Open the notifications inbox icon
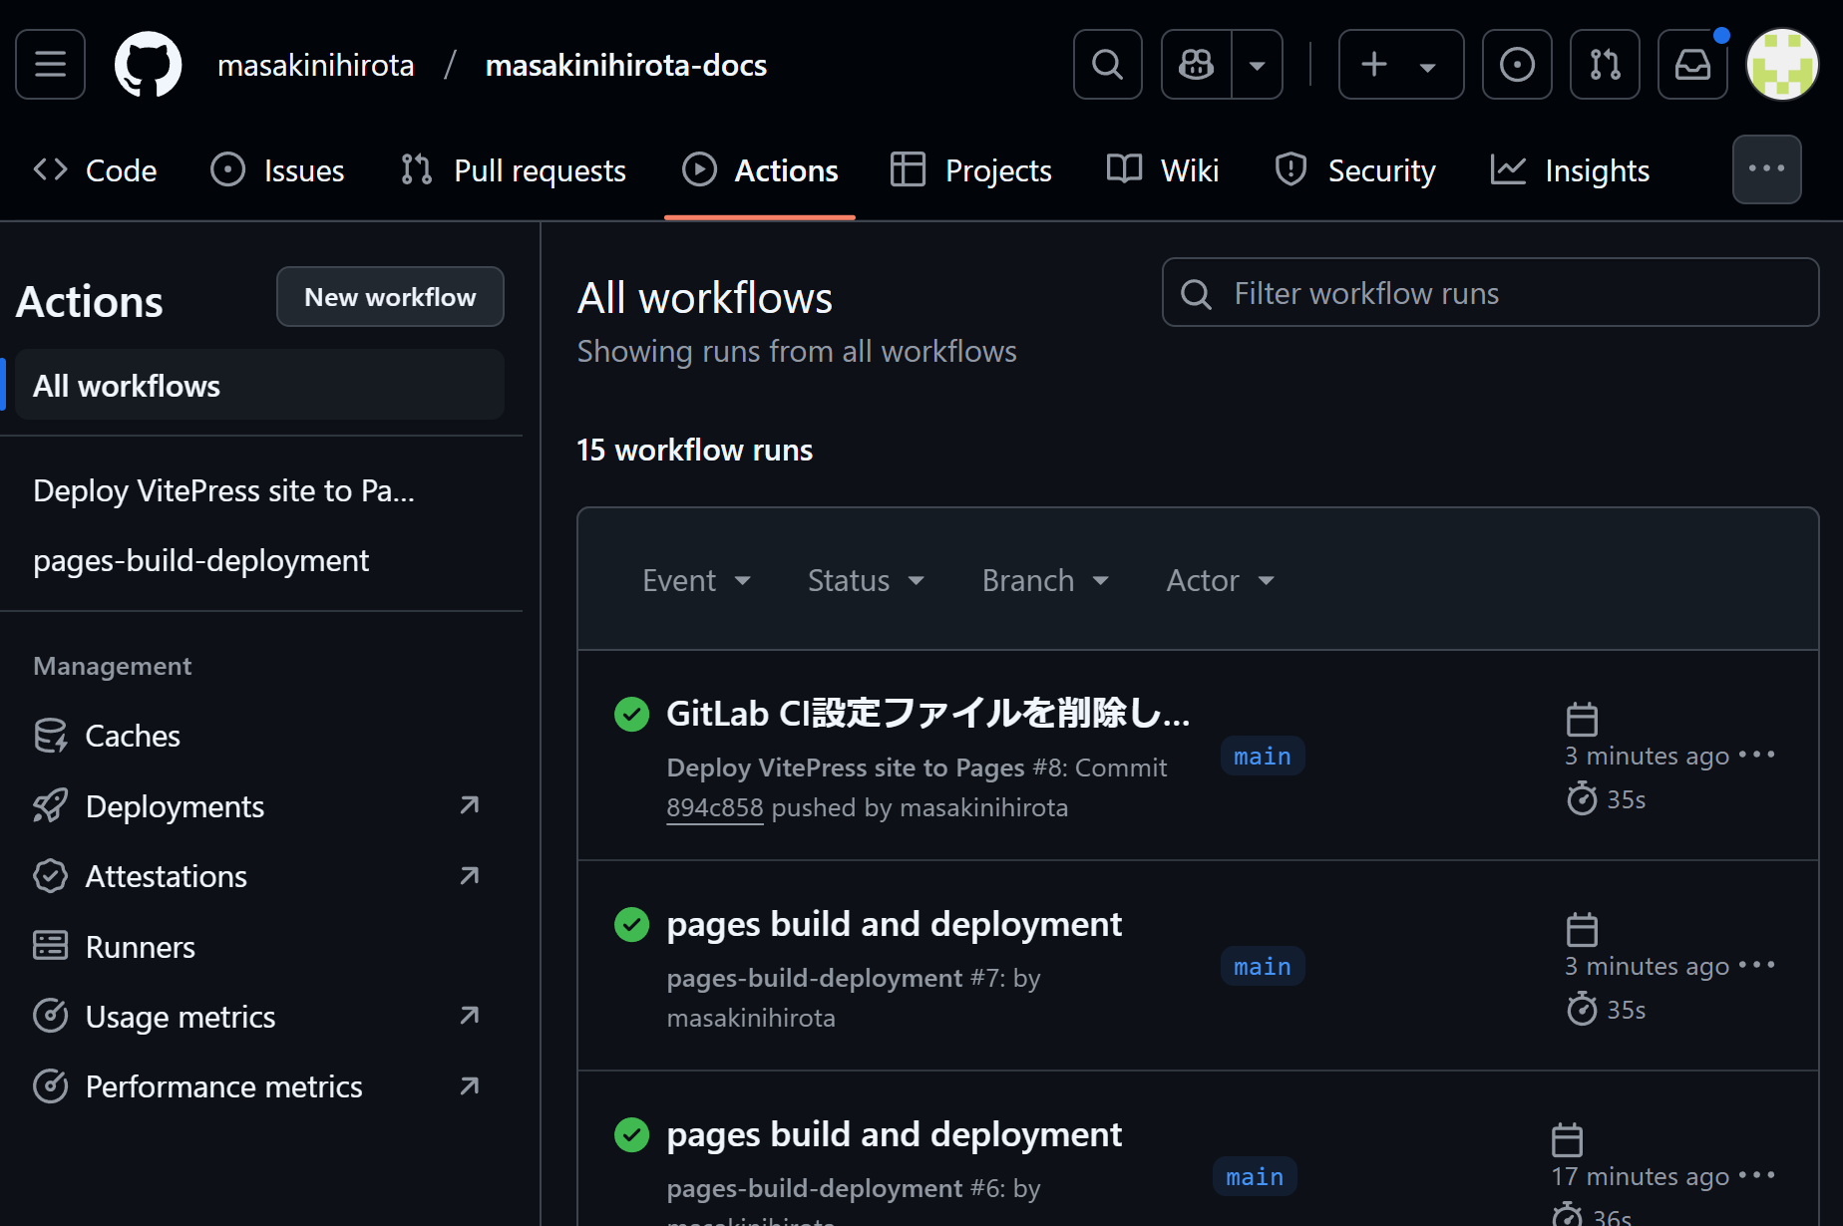This screenshot has height=1226, width=1843. 1691,64
